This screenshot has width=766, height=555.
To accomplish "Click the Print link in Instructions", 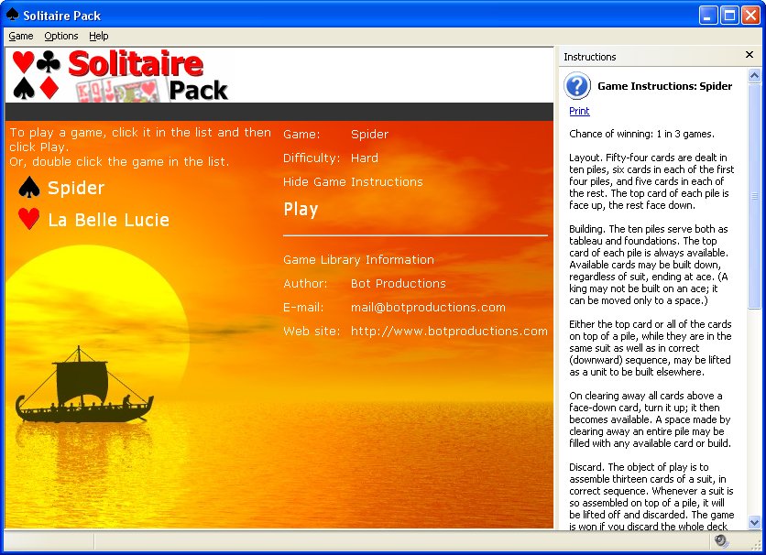I will [x=579, y=111].
